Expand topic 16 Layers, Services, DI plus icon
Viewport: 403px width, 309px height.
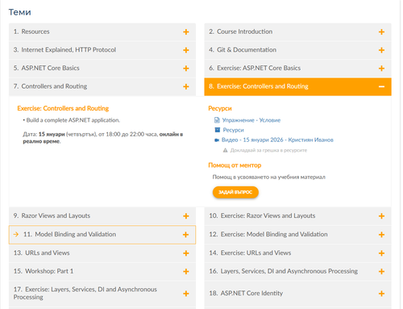click(x=381, y=271)
